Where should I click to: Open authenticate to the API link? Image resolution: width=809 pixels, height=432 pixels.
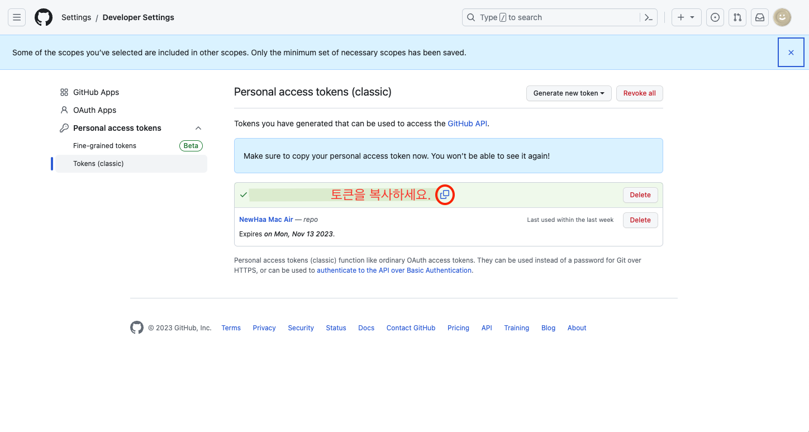click(x=394, y=270)
